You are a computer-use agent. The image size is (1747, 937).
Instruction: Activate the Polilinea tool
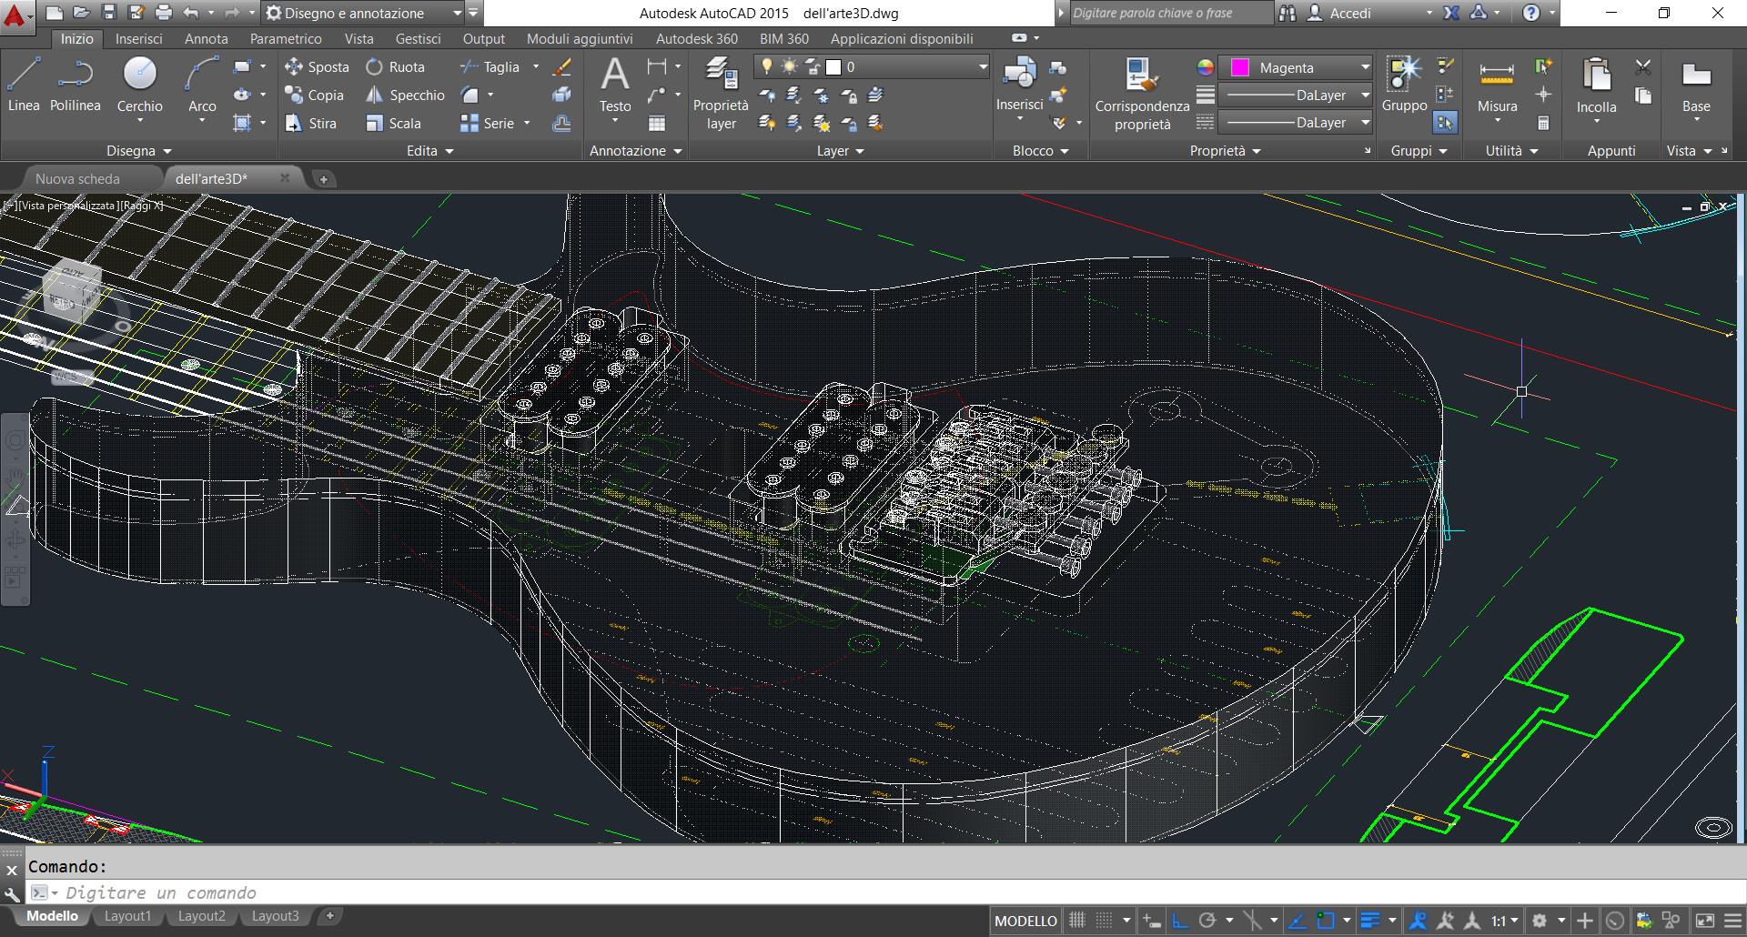click(x=75, y=84)
